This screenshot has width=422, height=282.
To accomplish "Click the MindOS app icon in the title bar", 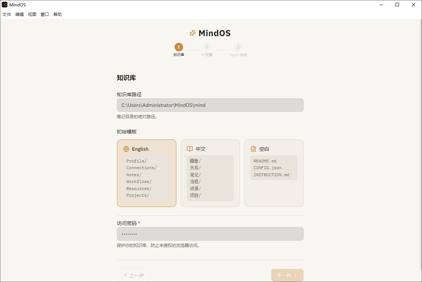I will tap(5, 5).
